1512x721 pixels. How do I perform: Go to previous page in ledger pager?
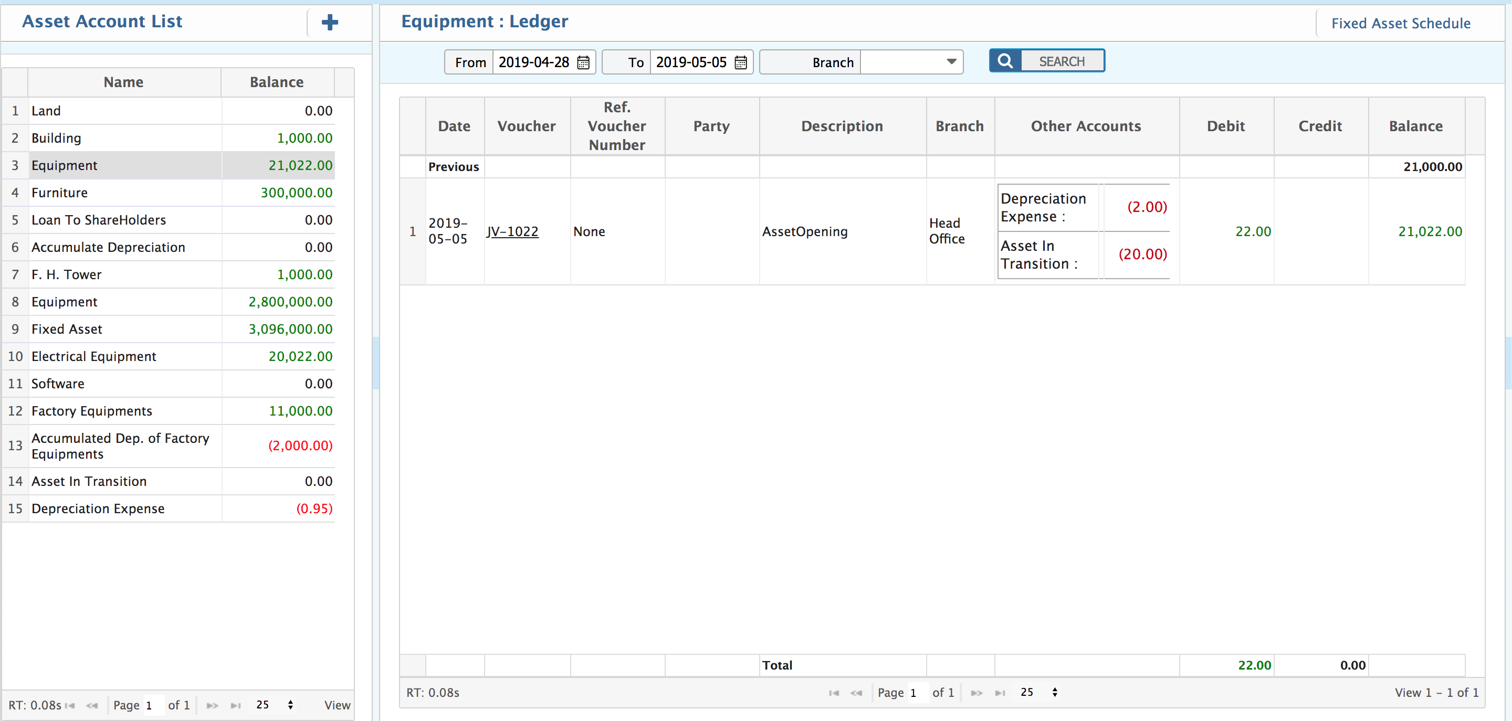(856, 693)
